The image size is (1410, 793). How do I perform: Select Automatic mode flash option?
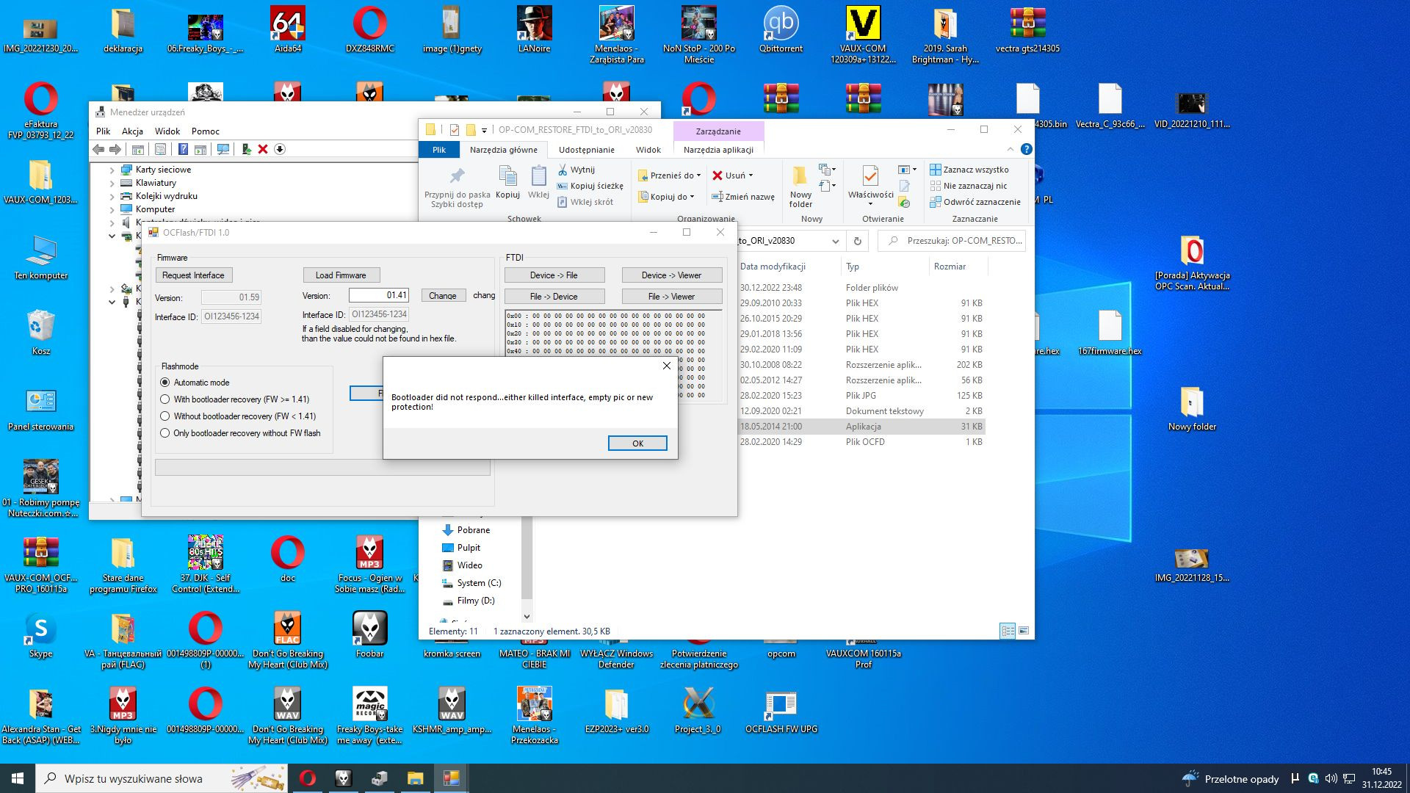[x=195, y=382]
